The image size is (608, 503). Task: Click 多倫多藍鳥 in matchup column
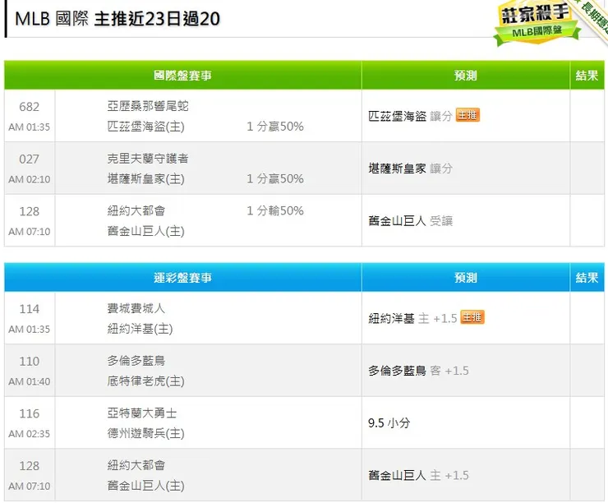[x=136, y=361]
